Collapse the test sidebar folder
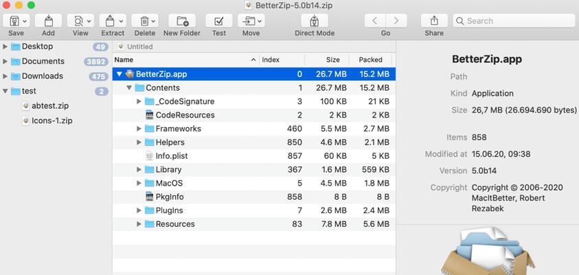 (5, 91)
